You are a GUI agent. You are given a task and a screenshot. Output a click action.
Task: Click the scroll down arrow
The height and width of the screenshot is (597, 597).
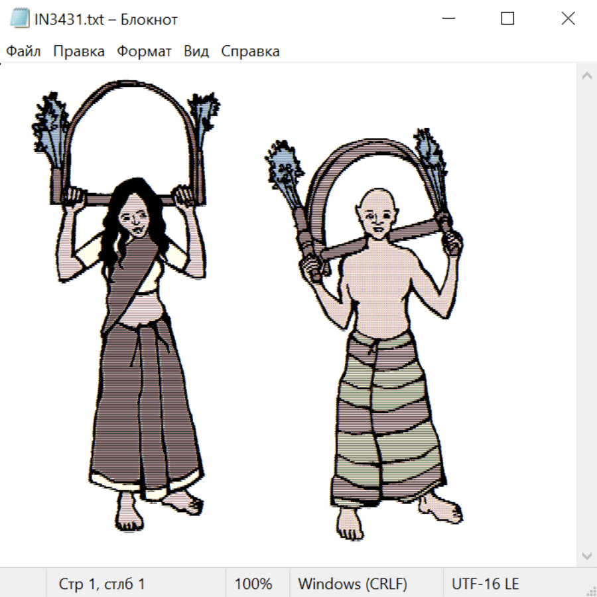[x=586, y=555]
